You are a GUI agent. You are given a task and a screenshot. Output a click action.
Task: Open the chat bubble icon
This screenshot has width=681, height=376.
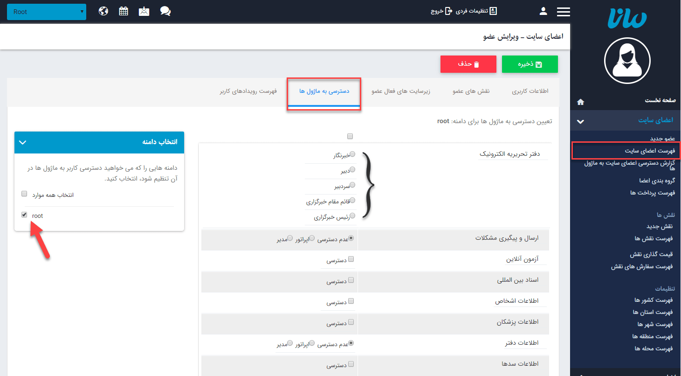pyautogui.click(x=165, y=11)
